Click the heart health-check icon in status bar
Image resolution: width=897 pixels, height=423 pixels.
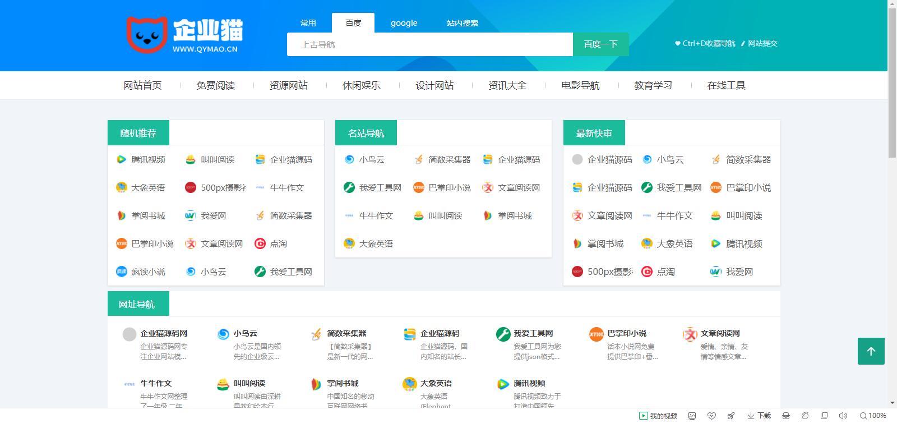click(x=711, y=416)
